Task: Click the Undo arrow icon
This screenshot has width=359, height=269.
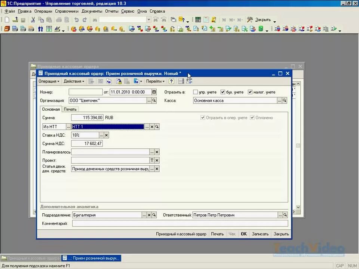Action: 76,20
